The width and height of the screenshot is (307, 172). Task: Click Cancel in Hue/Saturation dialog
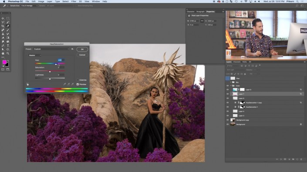[x=82, y=55]
